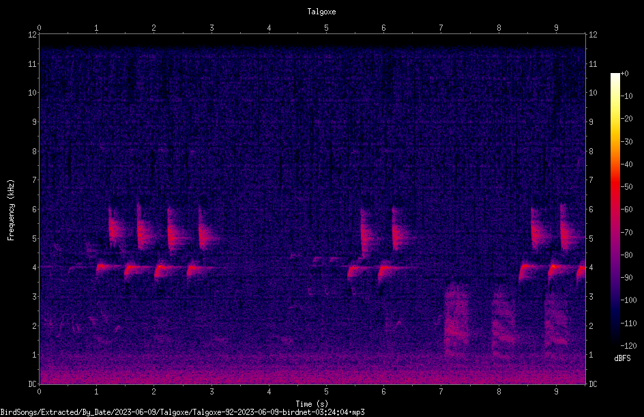The height and width of the screenshot is (417, 644).
Task: Click the "11" tick on the right frequency axis
Action: [593, 63]
